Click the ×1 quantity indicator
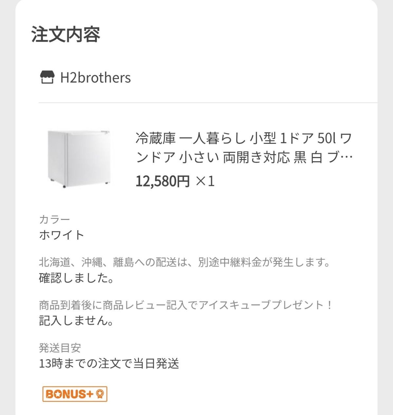Viewport: 393px width, 415px height. pos(205,181)
